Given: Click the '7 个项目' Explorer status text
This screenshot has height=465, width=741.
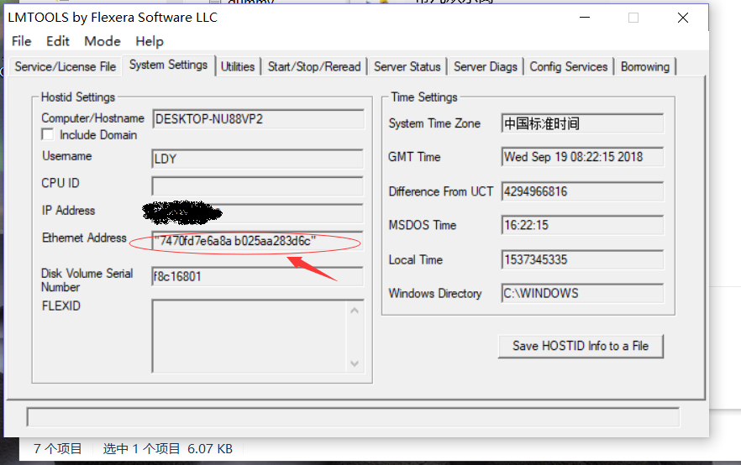Looking at the screenshot, I should 57,448.
